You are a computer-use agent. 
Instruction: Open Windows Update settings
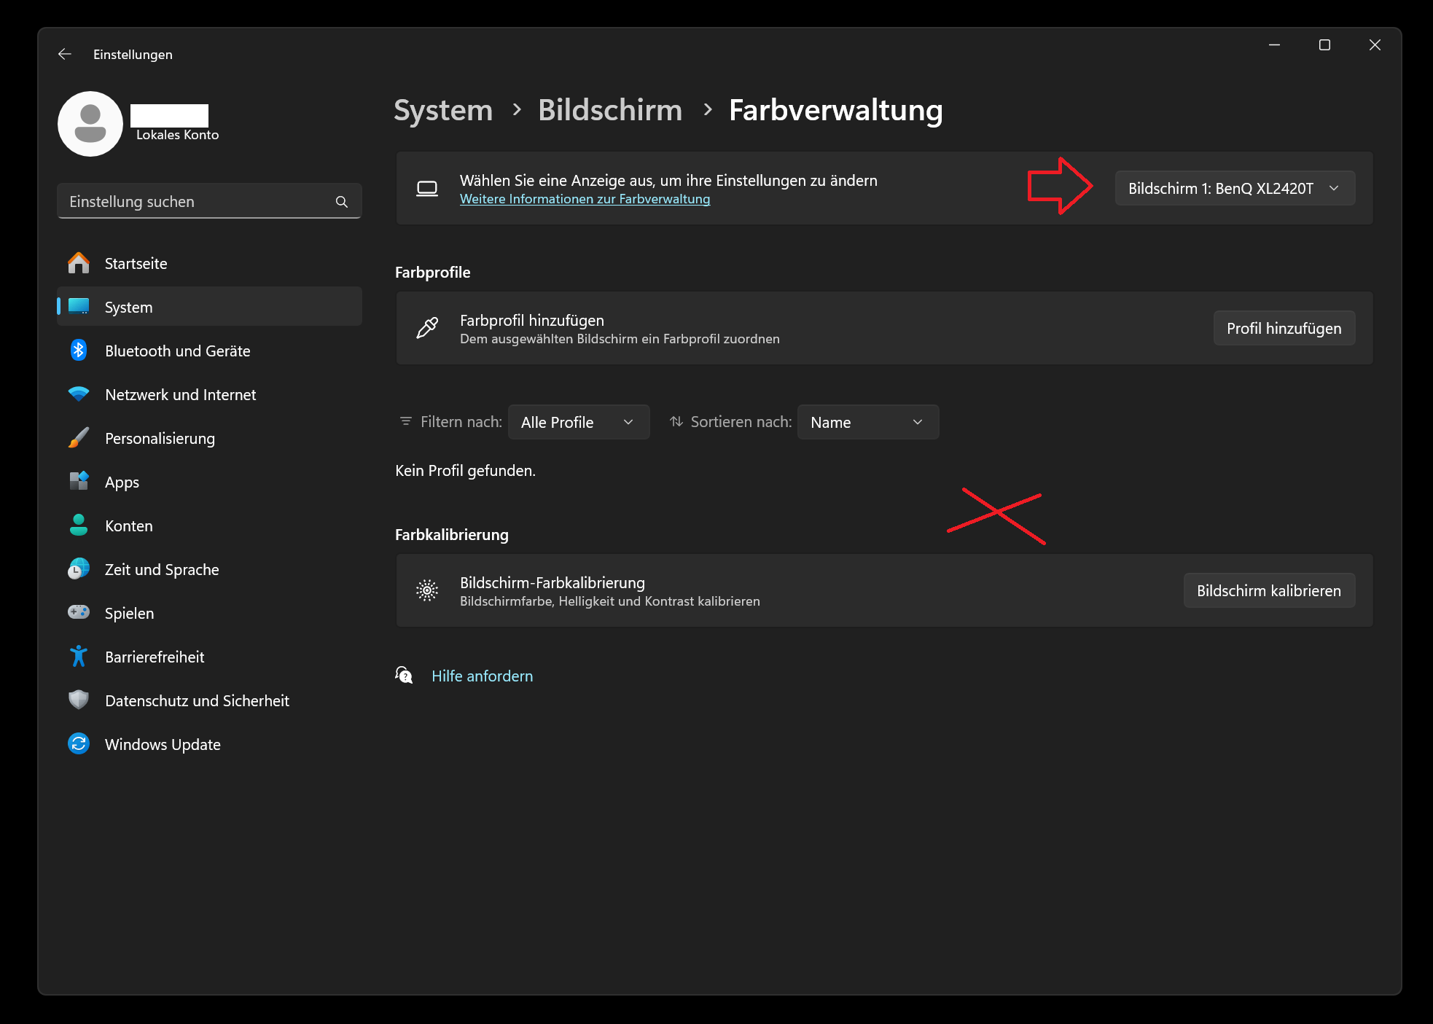tap(209, 744)
